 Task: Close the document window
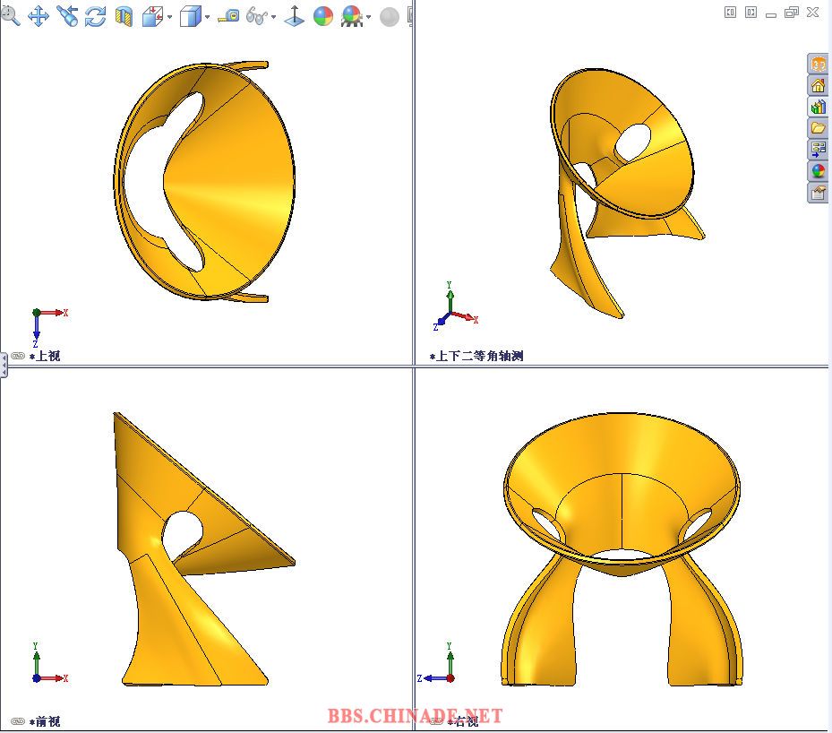pos(812,13)
